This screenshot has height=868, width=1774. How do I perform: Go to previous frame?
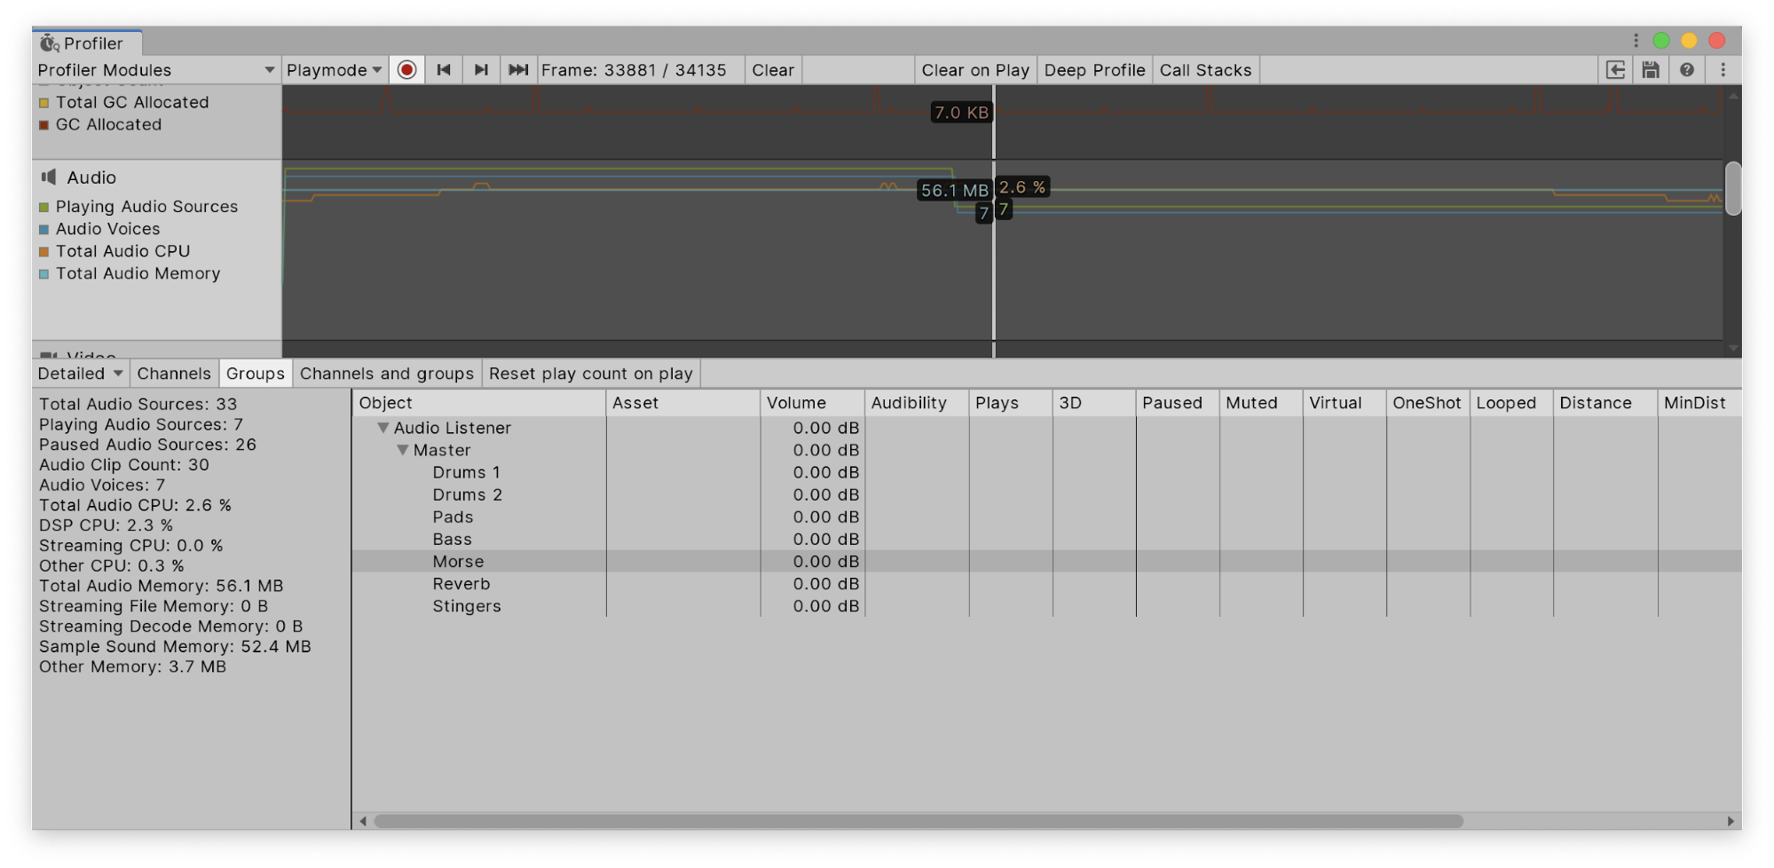click(x=444, y=70)
